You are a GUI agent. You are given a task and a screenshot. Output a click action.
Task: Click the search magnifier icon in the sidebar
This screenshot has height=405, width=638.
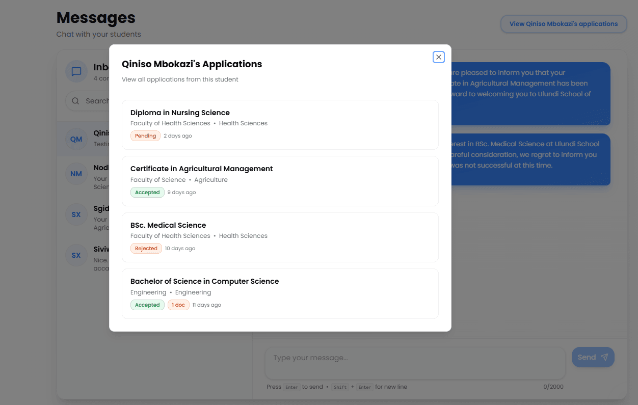tap(76, 100)
